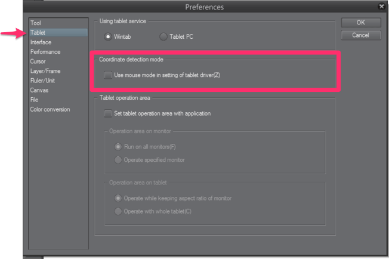The image size is (389, 259).
Task: Select Operate specified monitor option
Action: click(118, 160)
